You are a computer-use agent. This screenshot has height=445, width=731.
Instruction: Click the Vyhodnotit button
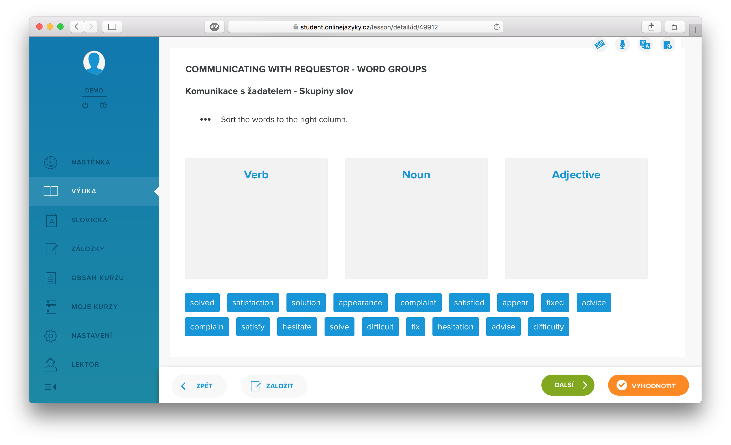[648, 385]
